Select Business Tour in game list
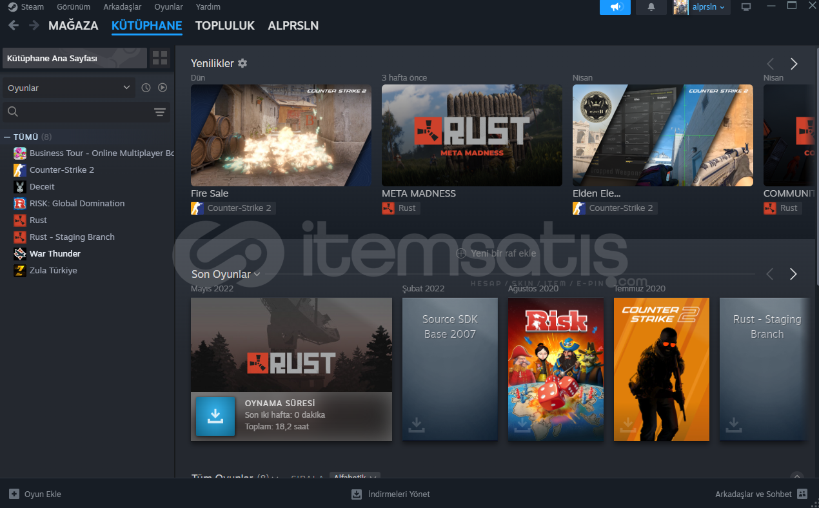Image resolution: width=819 pixels, height=508 pixels. click(x=93, y=153)
